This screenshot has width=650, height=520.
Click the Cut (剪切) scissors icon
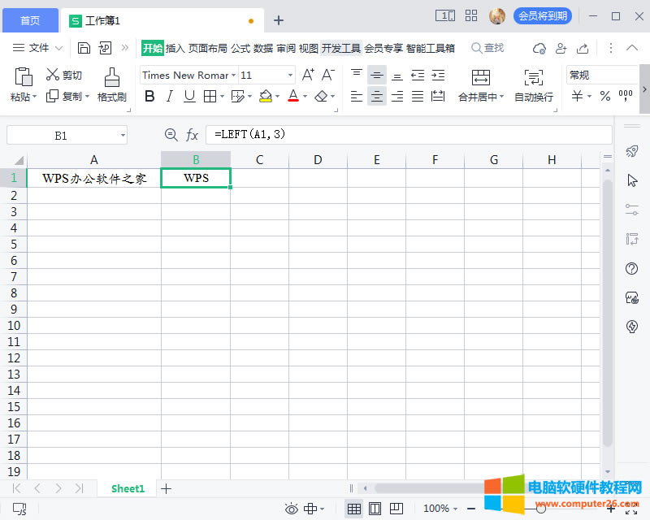tap(53, 75)
